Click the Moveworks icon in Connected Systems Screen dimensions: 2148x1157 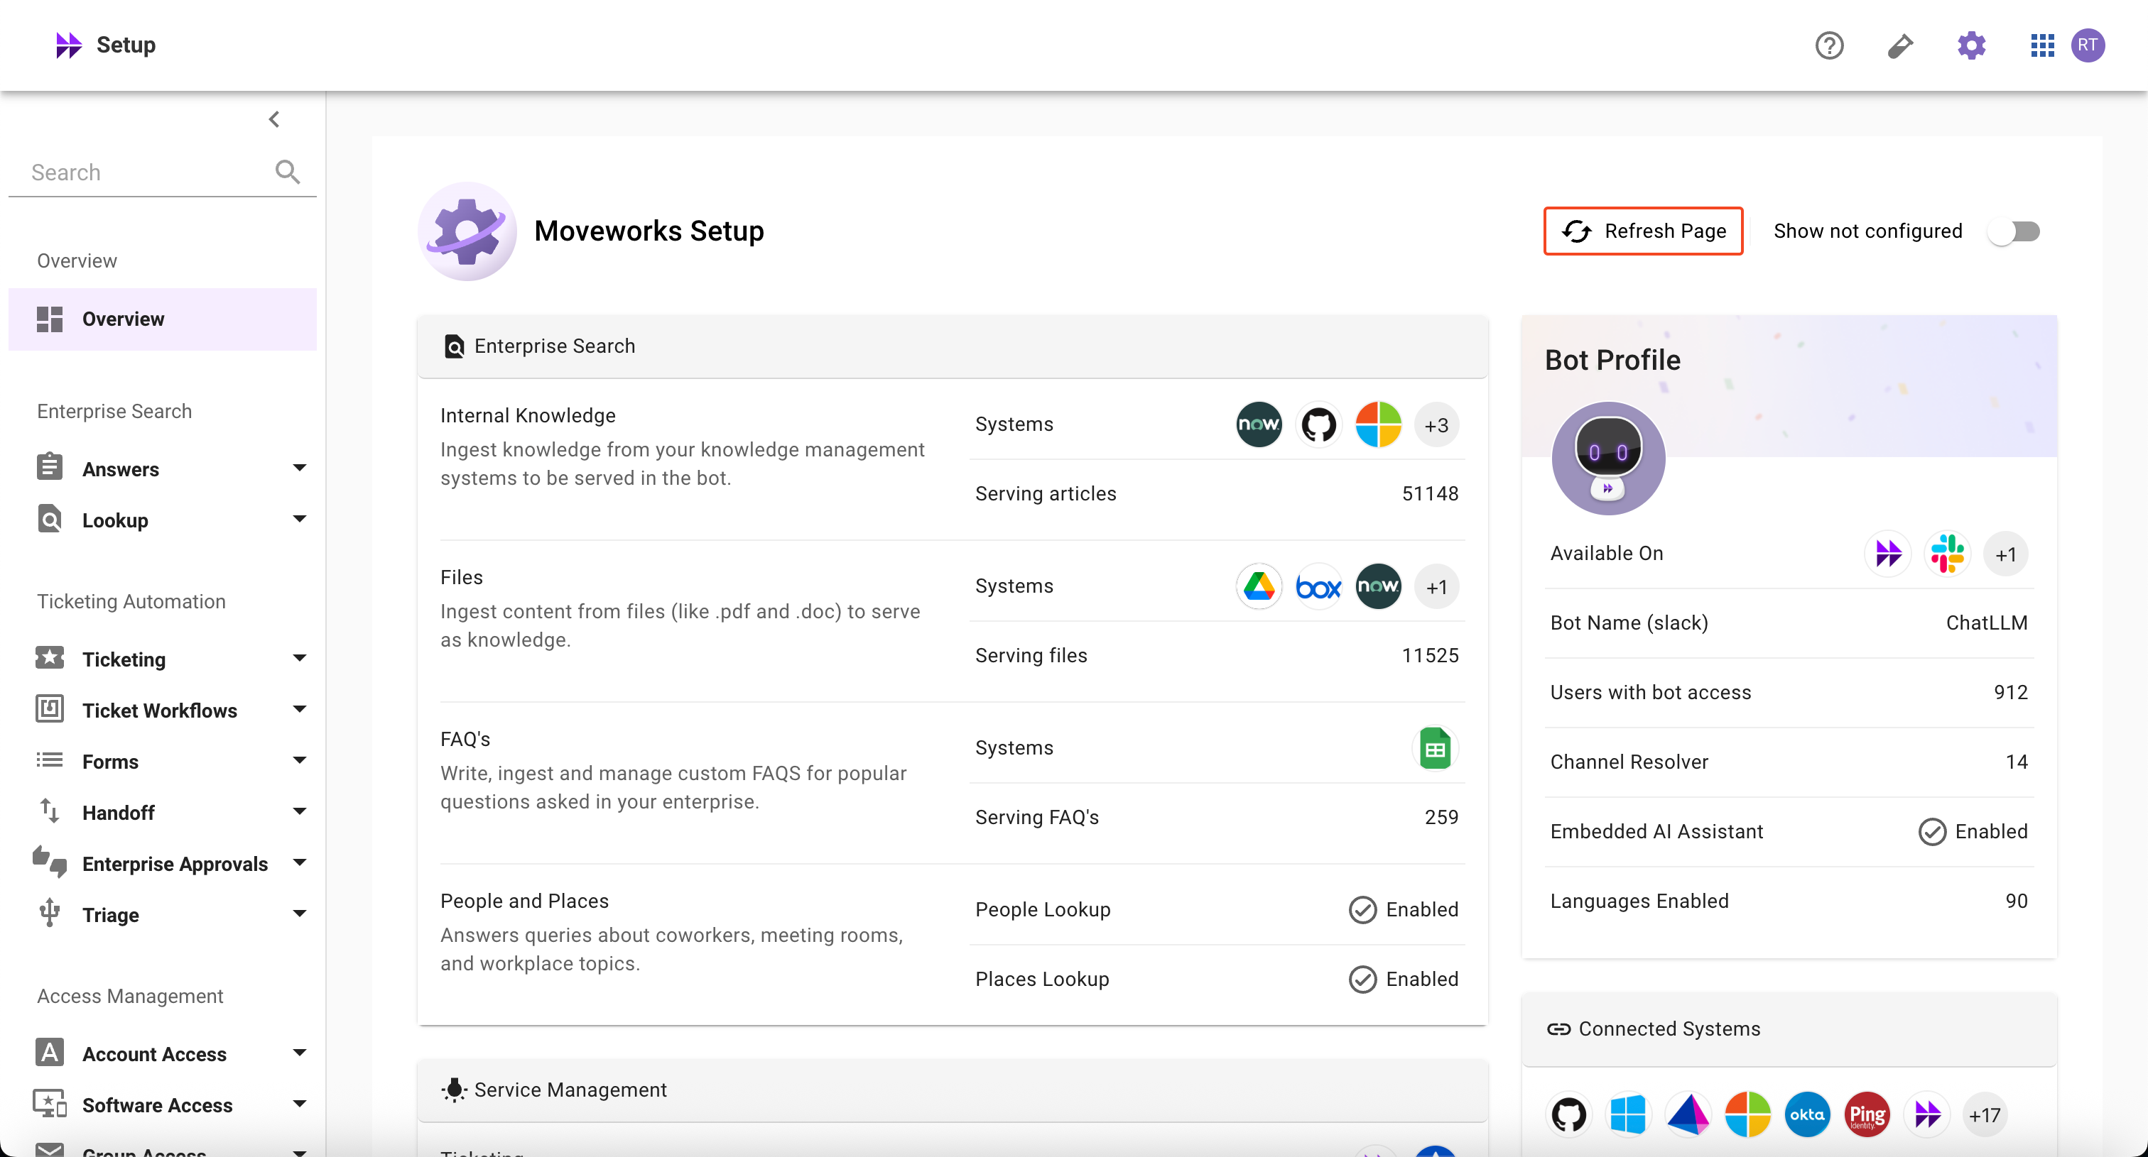[1927, 1114]
